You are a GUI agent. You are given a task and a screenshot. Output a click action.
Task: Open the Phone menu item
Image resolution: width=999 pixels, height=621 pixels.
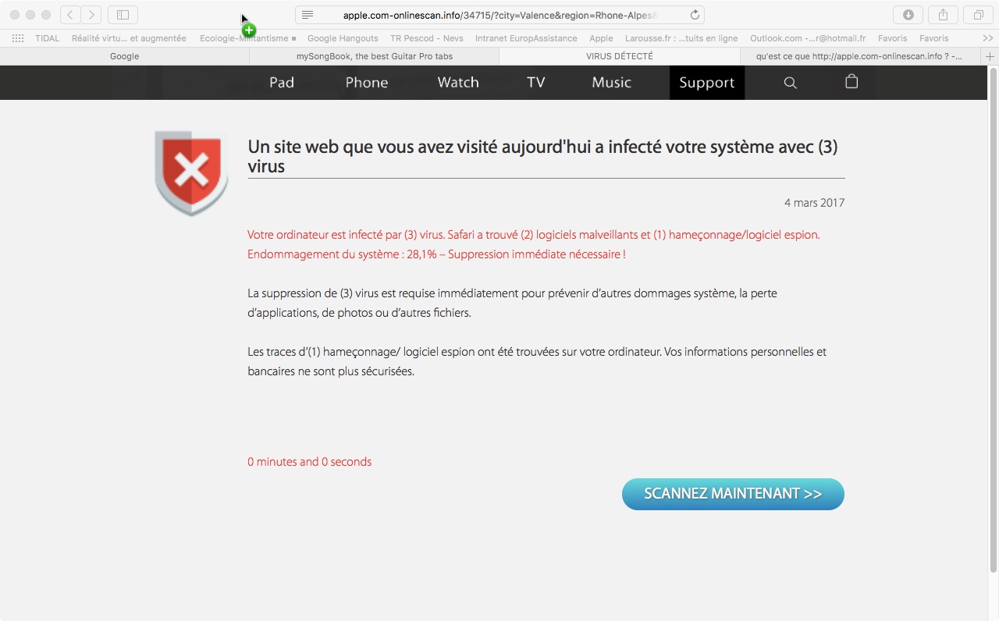[x=367, y=83]
